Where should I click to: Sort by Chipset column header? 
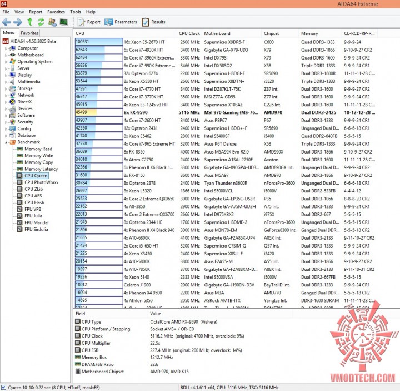pos(280,33)
